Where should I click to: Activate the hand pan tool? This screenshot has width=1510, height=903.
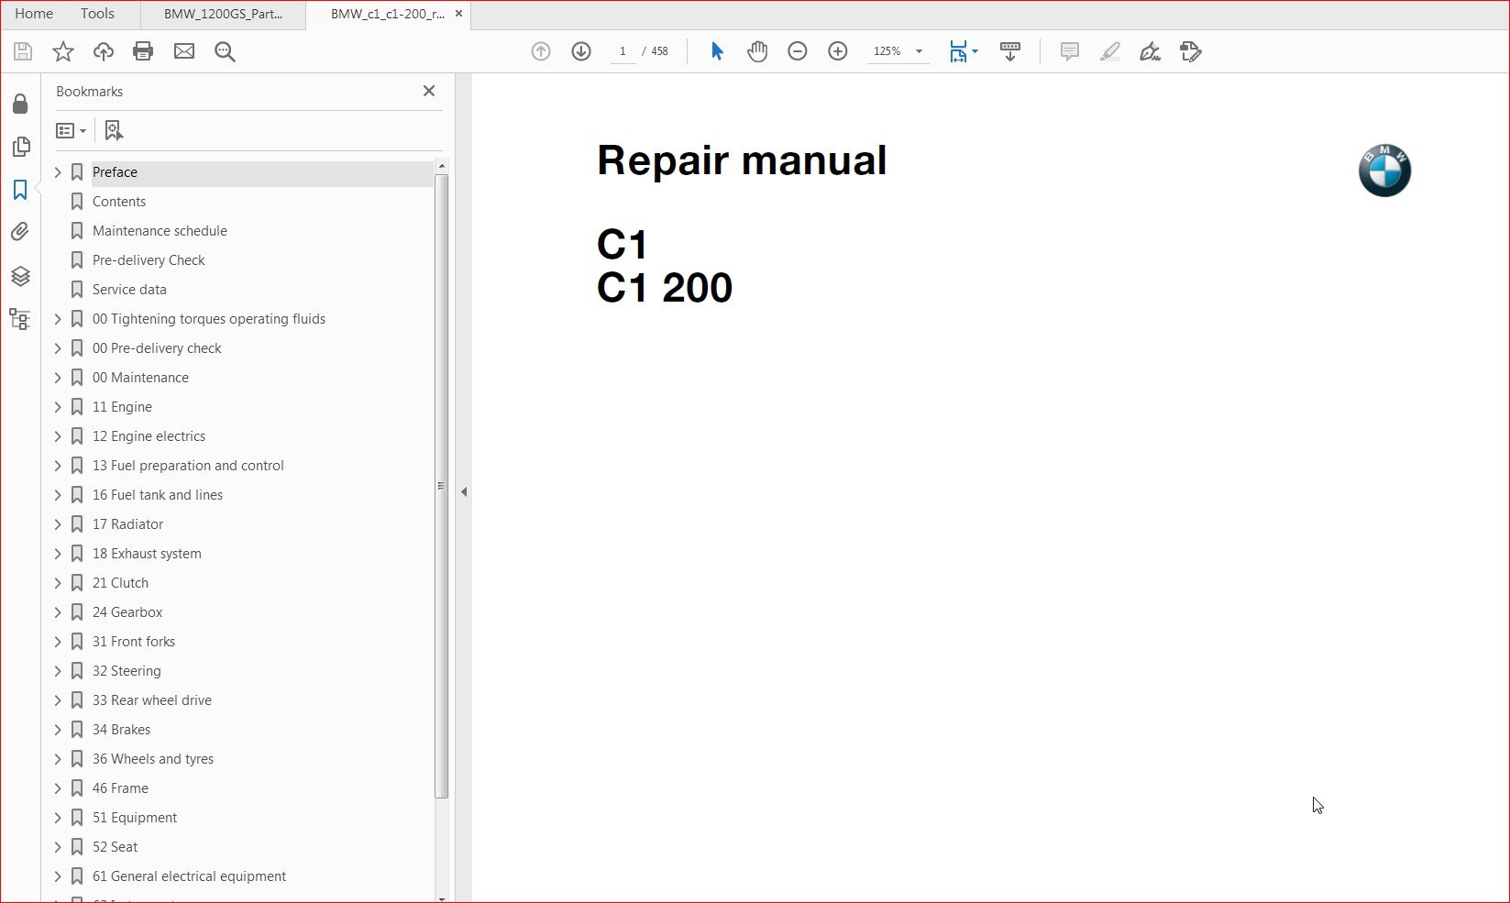757,51
